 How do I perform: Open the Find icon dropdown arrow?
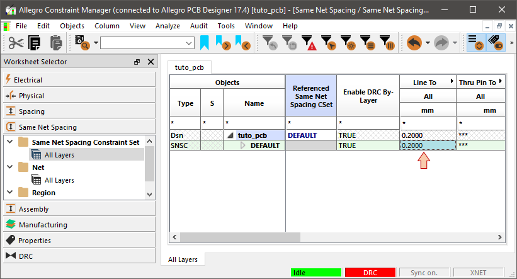point(96,43)
